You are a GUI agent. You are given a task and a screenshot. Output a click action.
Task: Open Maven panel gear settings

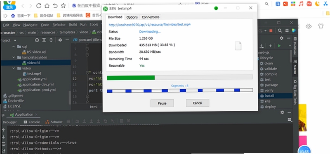click(282, 38)
